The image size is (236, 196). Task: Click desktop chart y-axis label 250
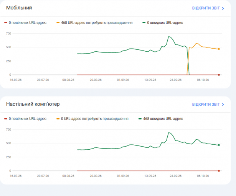coord(8,157)
